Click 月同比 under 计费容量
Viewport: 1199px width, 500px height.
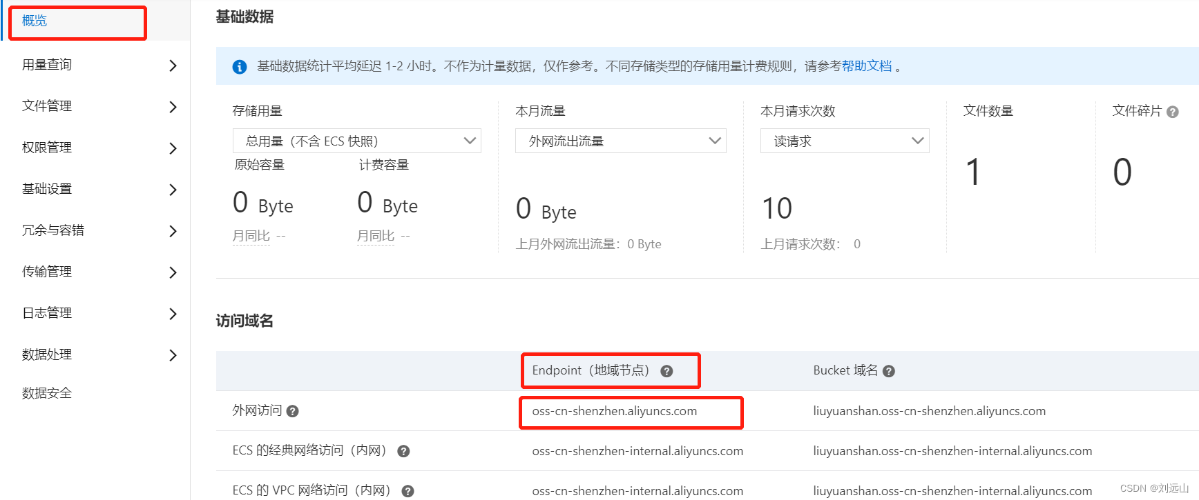(x=376, y=236)
